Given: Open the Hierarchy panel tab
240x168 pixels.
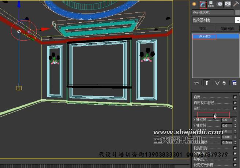Looking at the screenshot, I should 211,4.
